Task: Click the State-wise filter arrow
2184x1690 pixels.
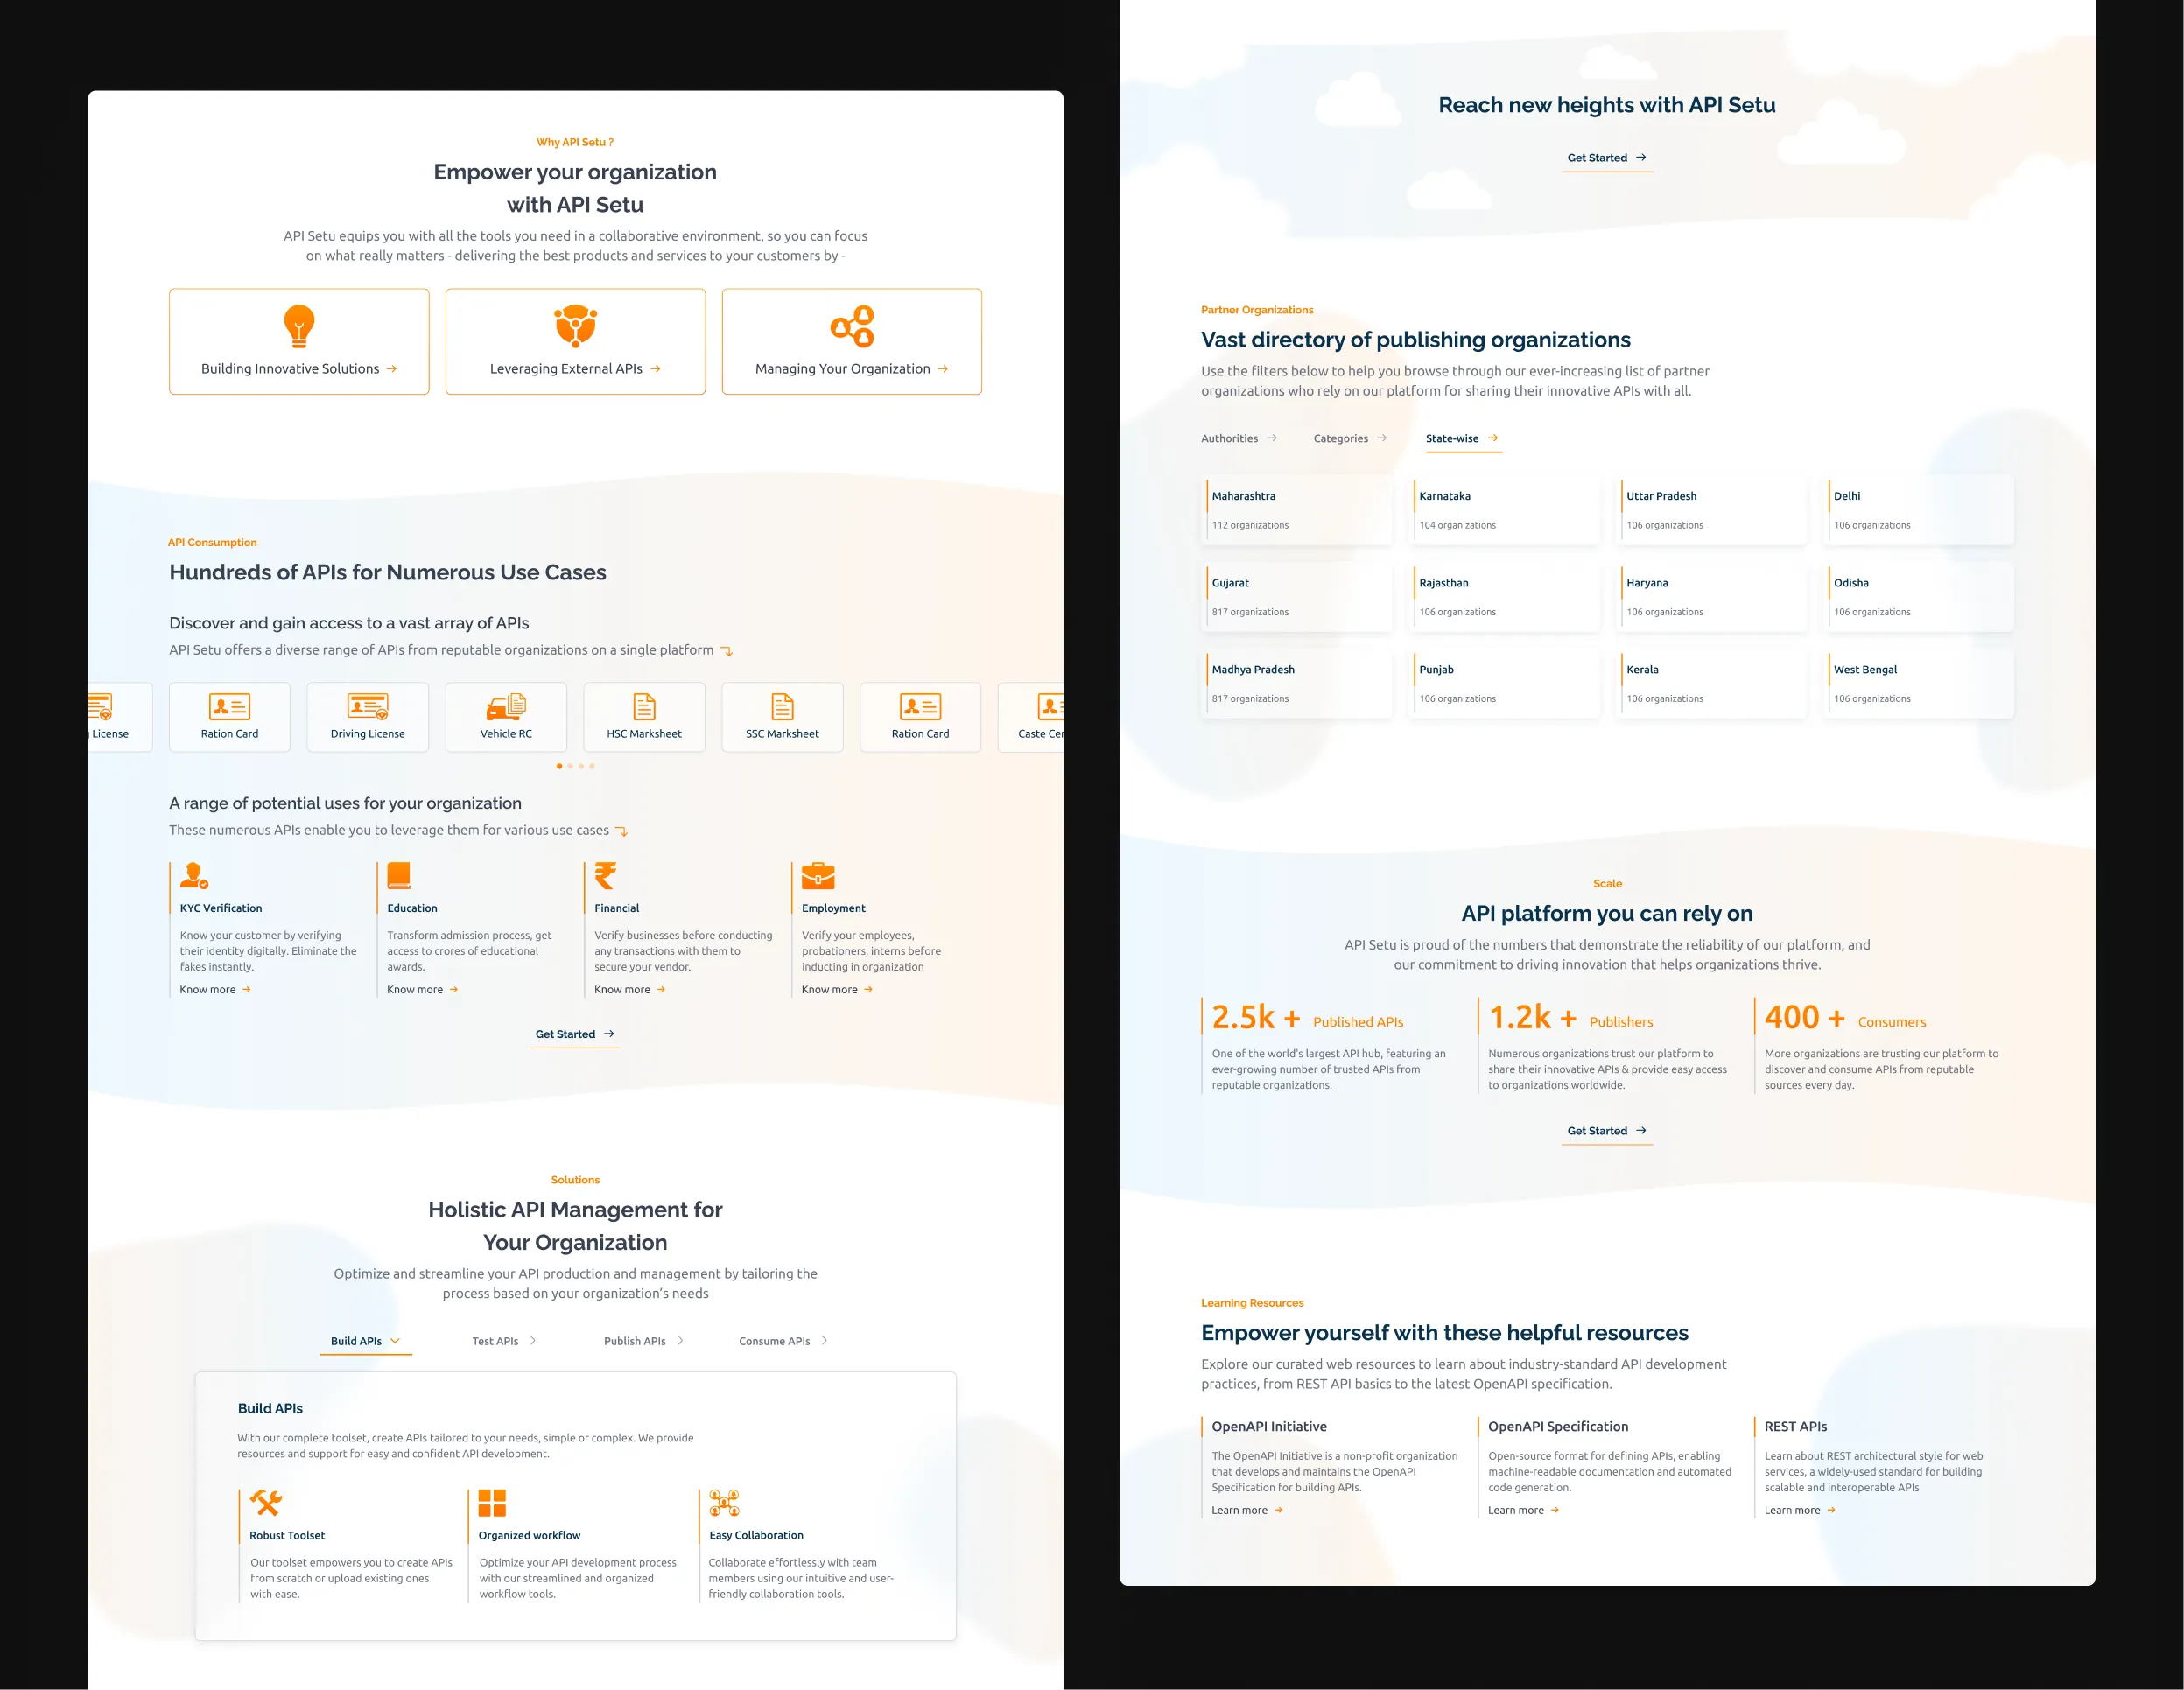Action: 1493,438
